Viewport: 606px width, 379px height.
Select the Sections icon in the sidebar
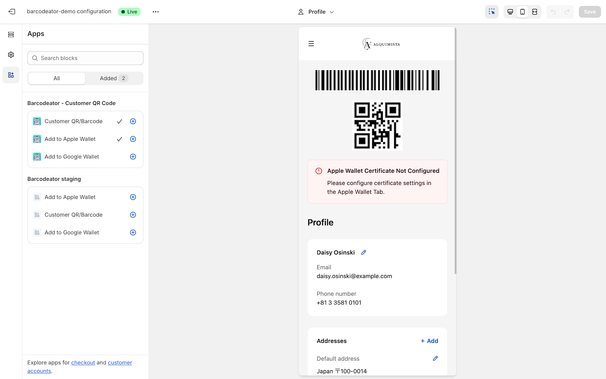[x=11, y=34]
